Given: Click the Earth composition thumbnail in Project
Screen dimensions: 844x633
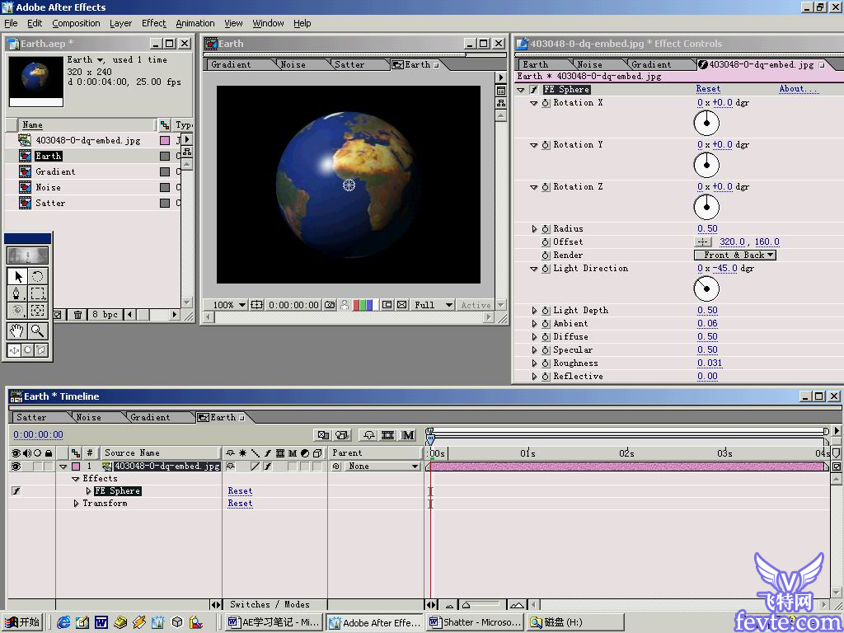Looking at the screenshot, I should tap(36, 80).
